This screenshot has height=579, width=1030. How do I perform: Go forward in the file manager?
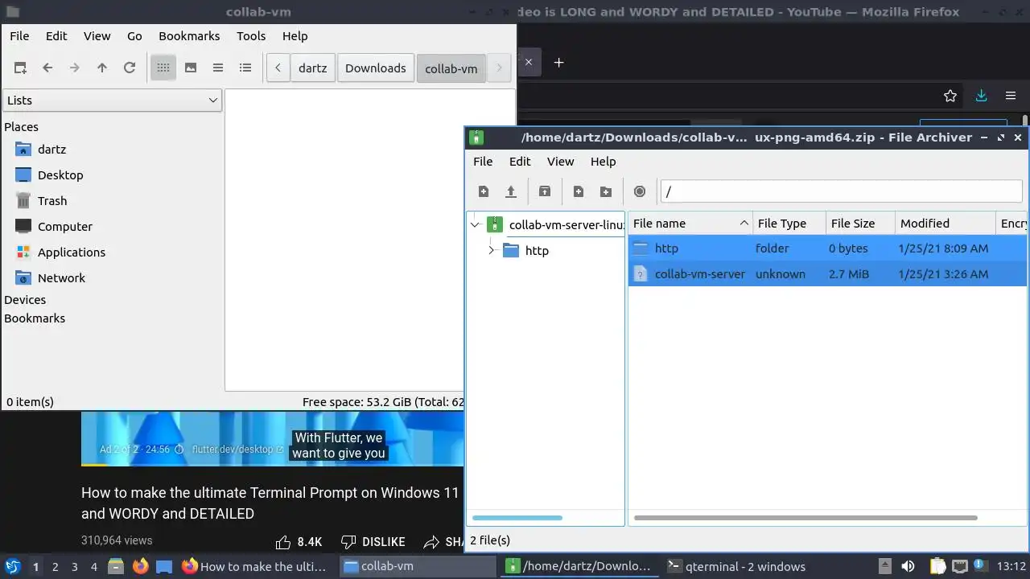tap(75, 68)
